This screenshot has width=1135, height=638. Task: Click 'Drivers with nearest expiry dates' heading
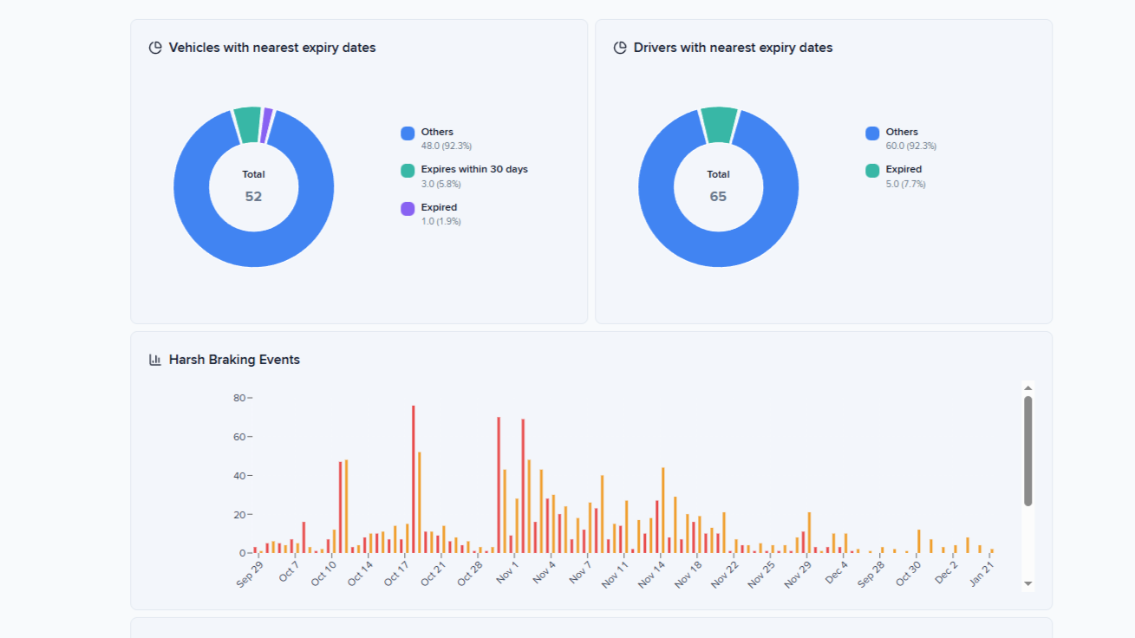pos(733,48)
